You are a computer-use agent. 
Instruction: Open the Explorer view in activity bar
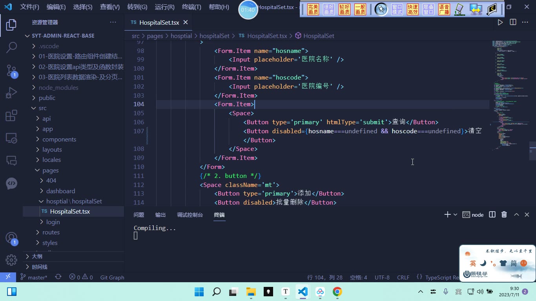(x=11, y=25)
